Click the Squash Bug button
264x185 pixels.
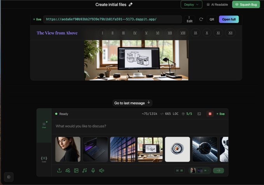pyautogui.click(x=246, y=5)
